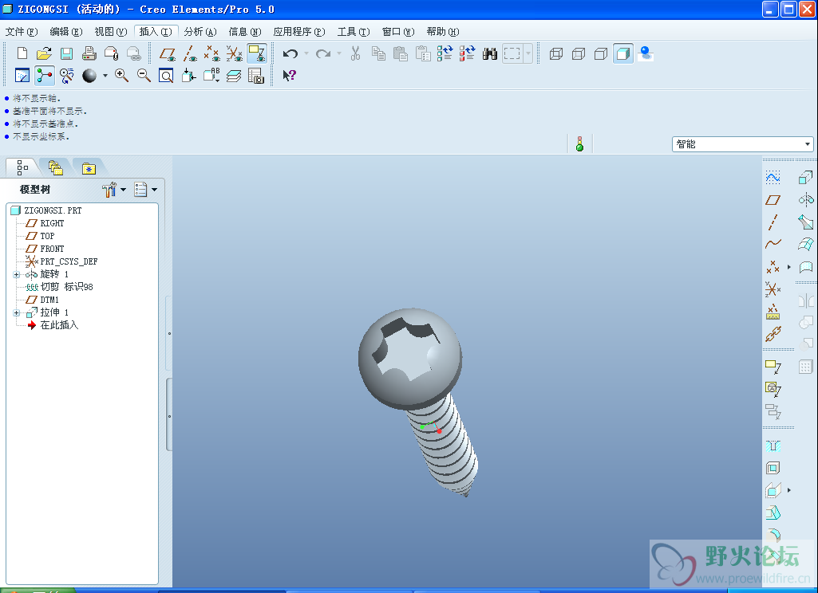Image resolution: width=818 pixels, height=593 pixels.
Task: Save the model with the disk icon
Action: (66, 53)
